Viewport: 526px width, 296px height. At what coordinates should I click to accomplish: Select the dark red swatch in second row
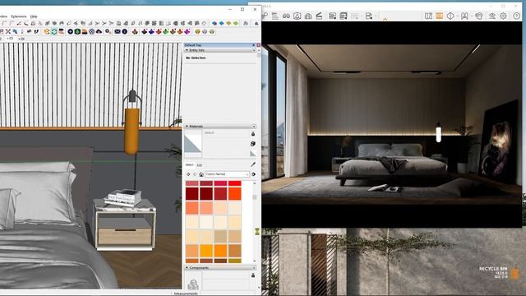click(192, 194)
